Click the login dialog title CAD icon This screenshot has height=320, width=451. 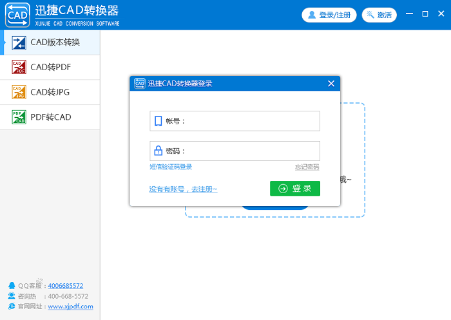[x=140, y=83]
